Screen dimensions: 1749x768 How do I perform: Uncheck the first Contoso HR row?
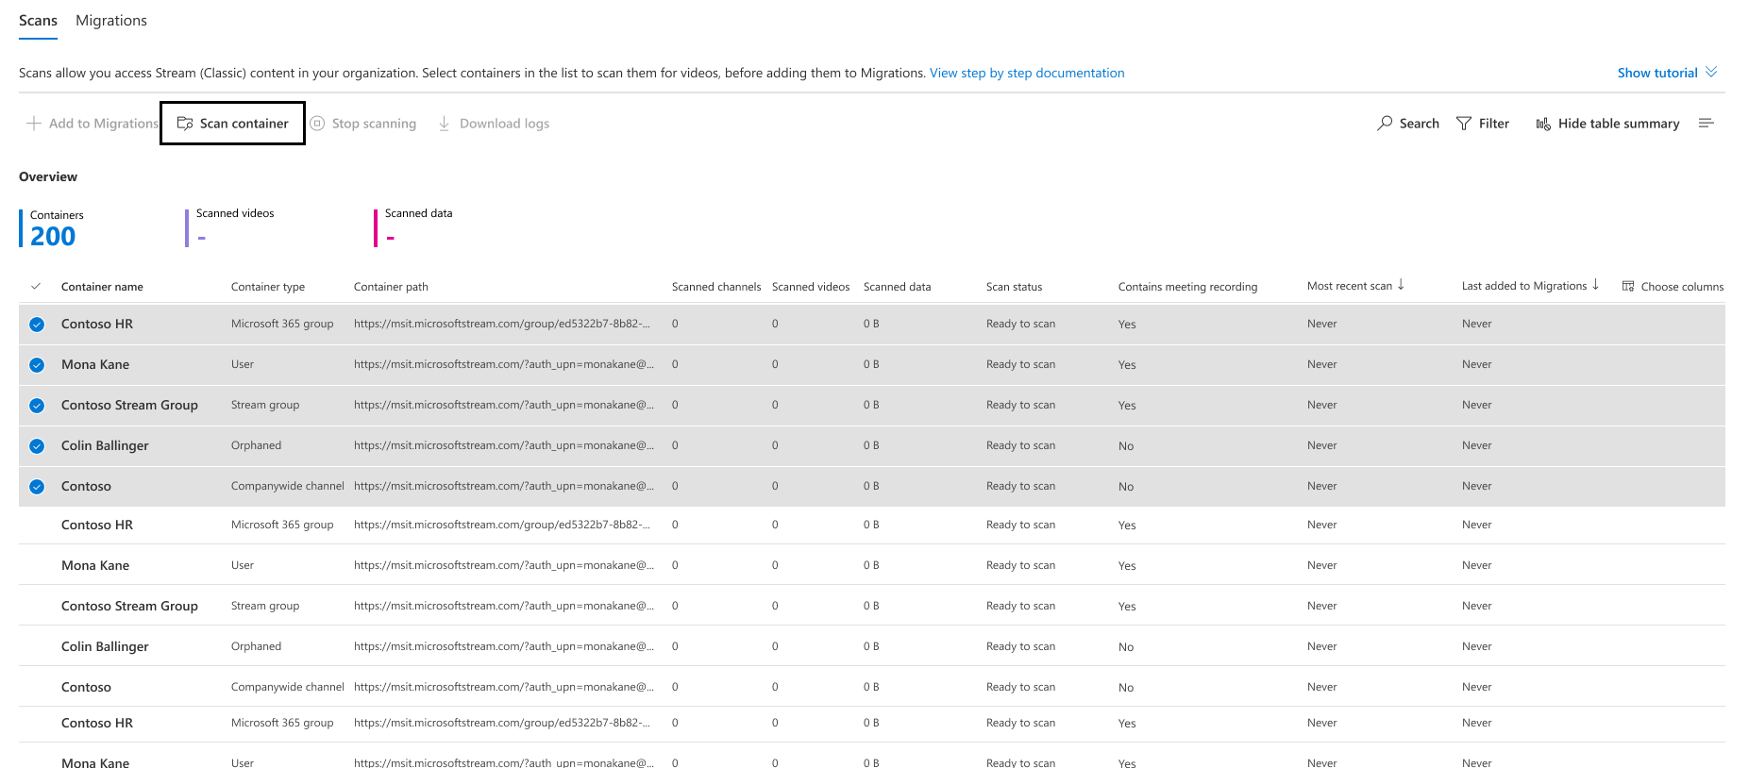pyautogui.click(x=37, y=325)
